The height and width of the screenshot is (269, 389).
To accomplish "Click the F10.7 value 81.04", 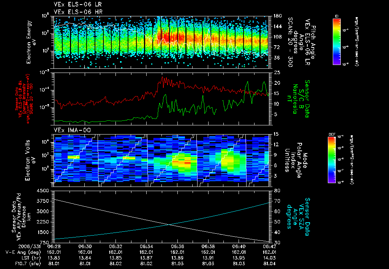I will pyautogui.click(x=269, y=264).
